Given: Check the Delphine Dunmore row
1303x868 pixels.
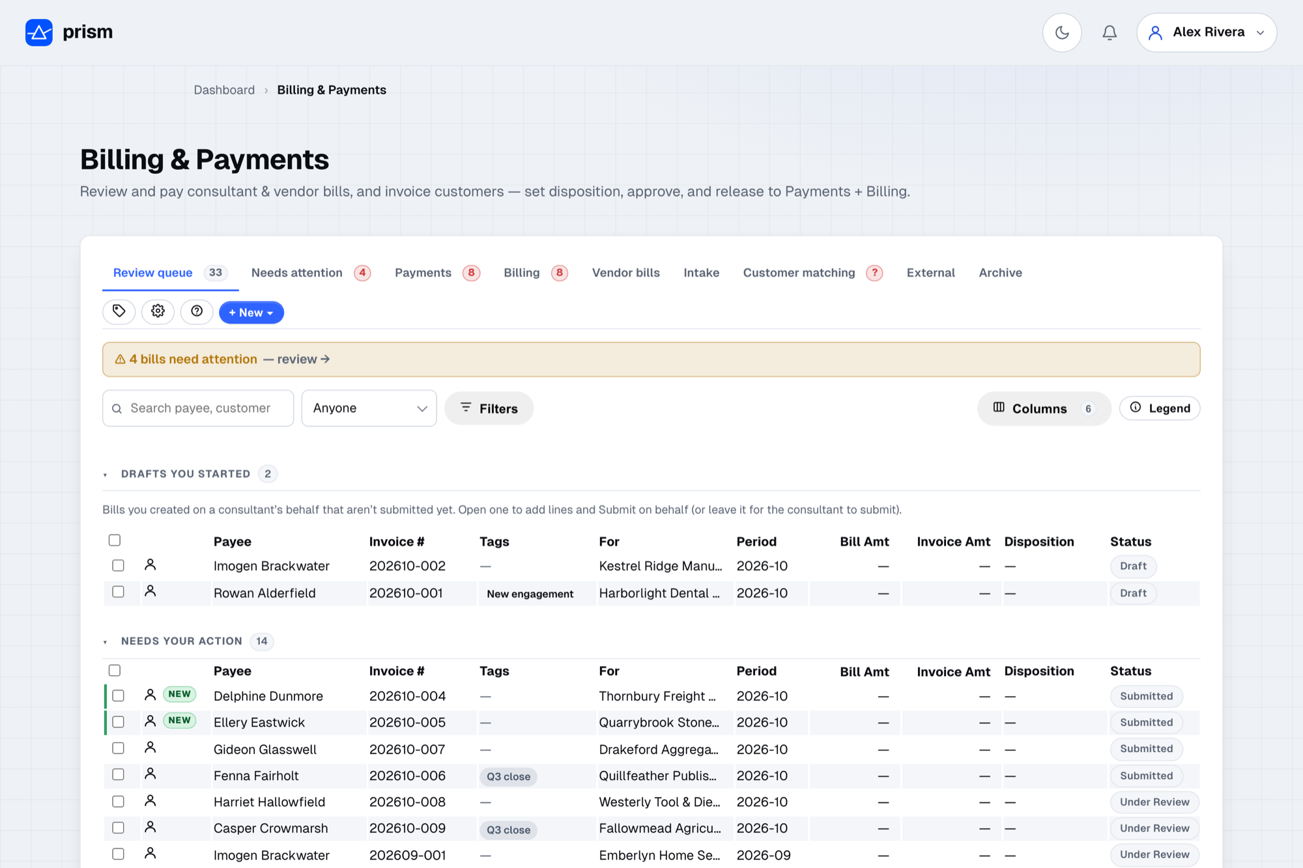Looking at the screenshot, I should point(118,695).
